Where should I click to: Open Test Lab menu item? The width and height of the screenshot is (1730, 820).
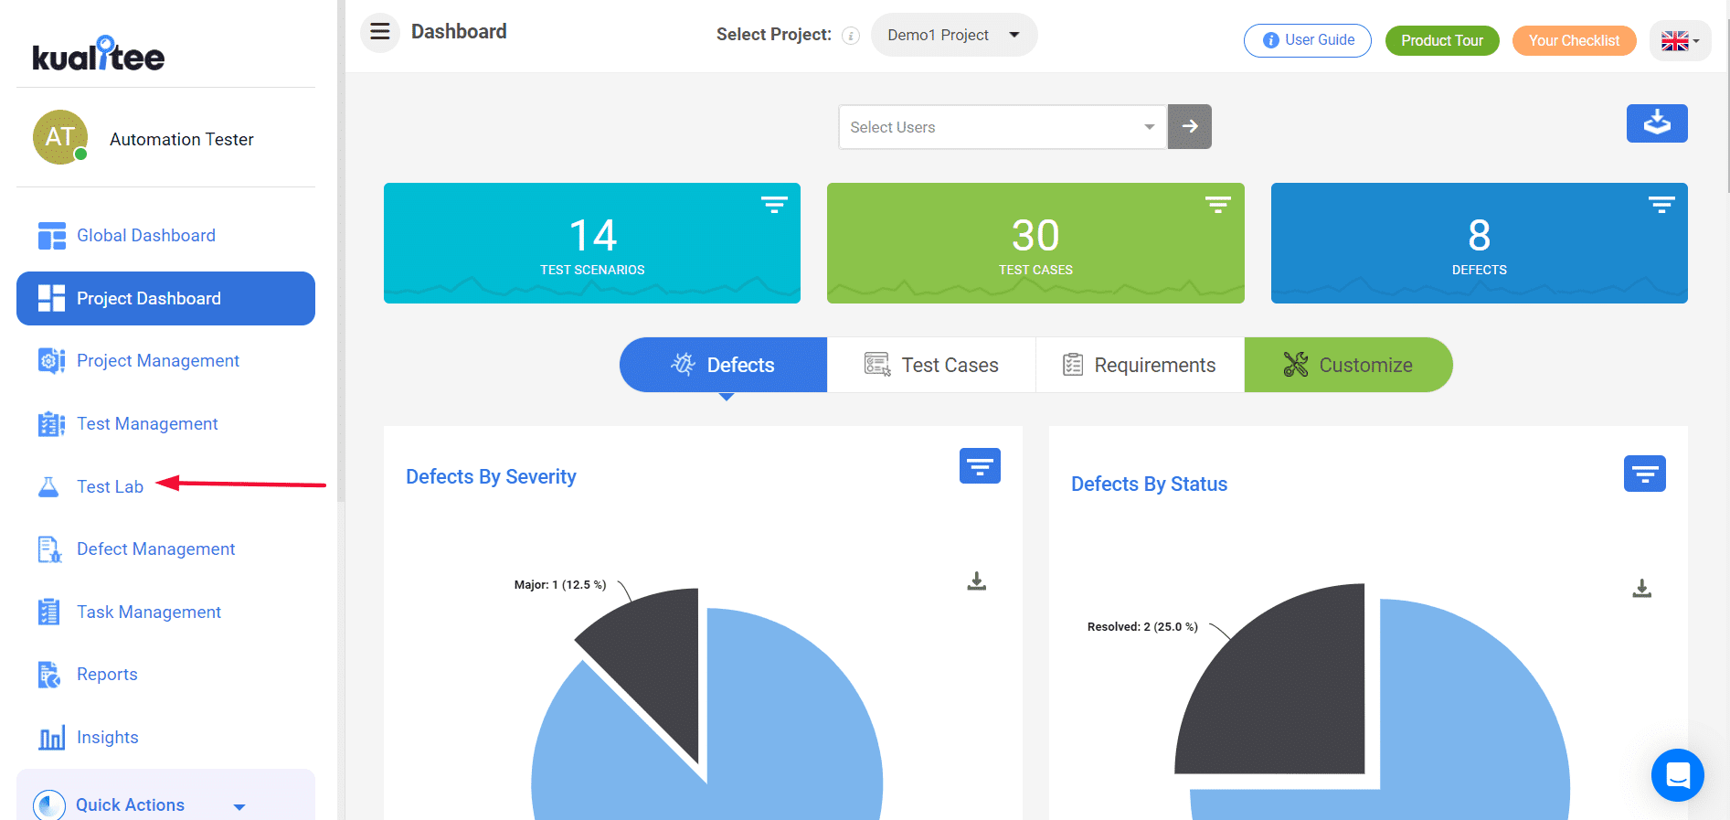[110, 486]
